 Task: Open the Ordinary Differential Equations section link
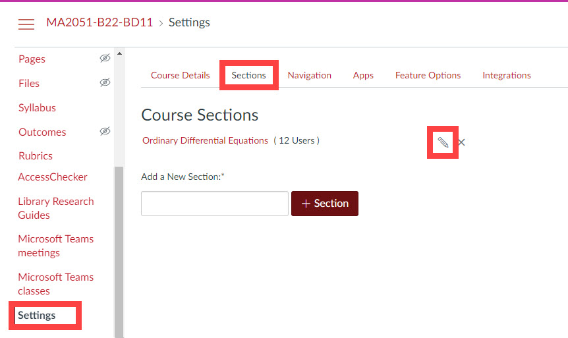point(205,140)
